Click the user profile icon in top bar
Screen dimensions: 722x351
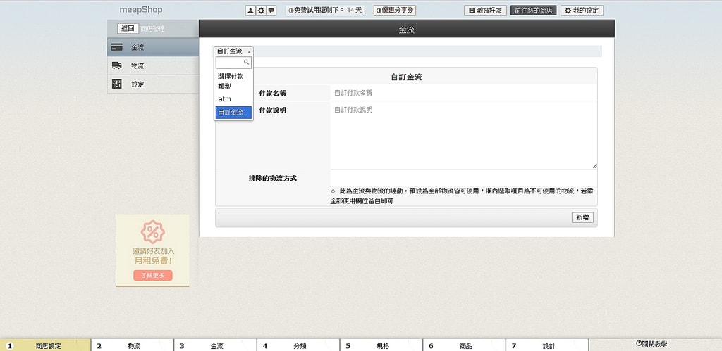tap(250, 11)
